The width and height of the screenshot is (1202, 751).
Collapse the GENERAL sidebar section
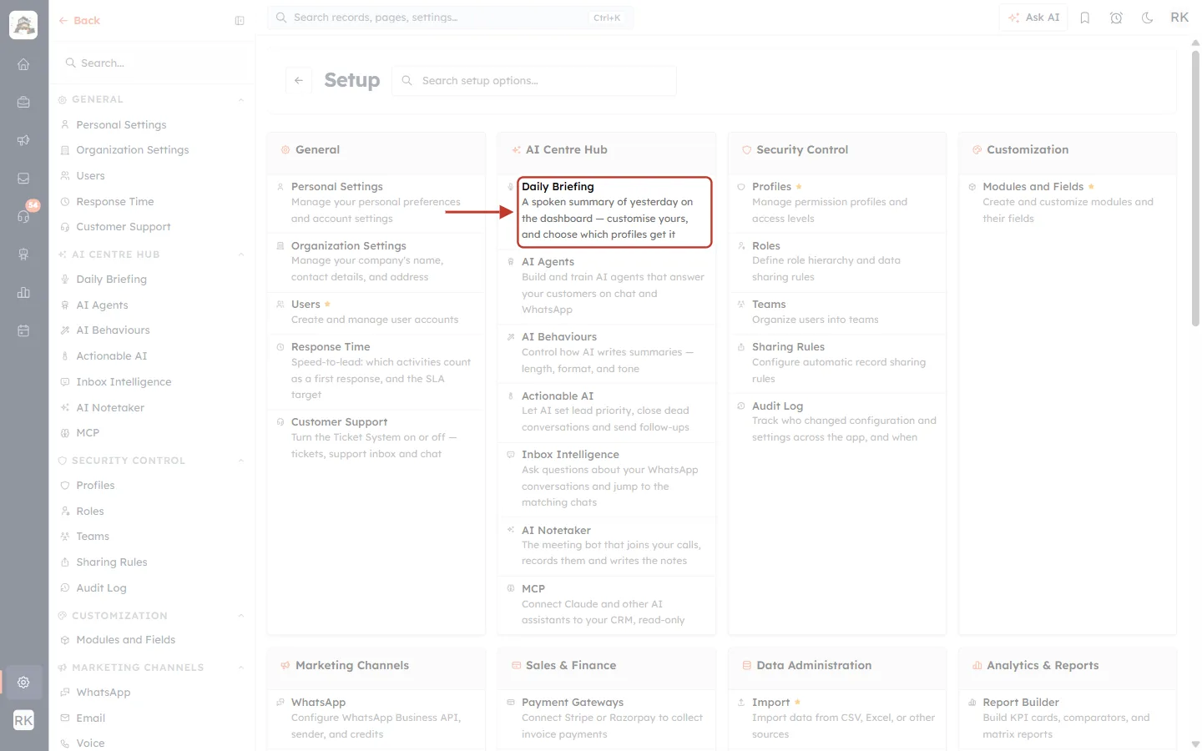click(241, 99)
